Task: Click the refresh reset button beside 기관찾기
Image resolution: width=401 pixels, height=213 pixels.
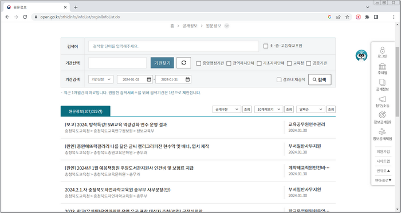Action: pyautogui.click(x=184, y=63)
